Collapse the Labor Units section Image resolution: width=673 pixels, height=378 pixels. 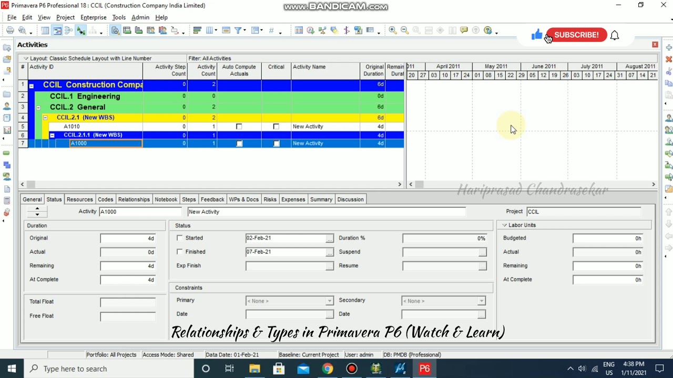[x=504, y=225]
